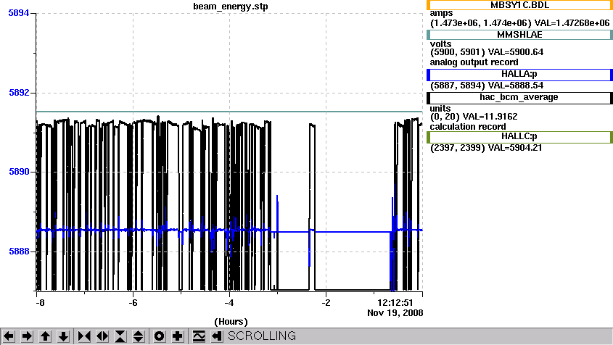Click the auto-scroll return arrow icon

click(x=217, y=336)
